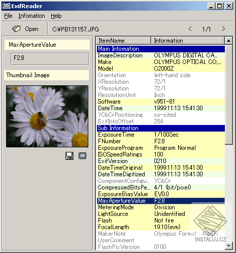Open the Infomation menu

pos(31,16)
